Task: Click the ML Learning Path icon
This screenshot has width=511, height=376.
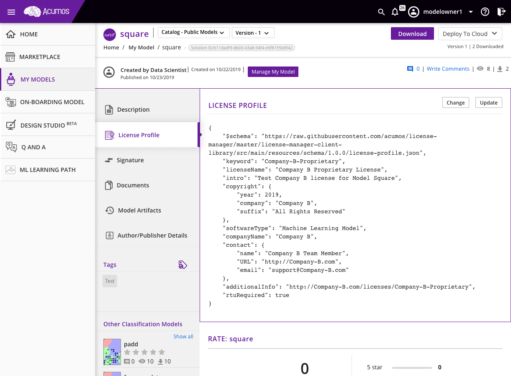Action: pyautogui.click(x=10, y=170)
